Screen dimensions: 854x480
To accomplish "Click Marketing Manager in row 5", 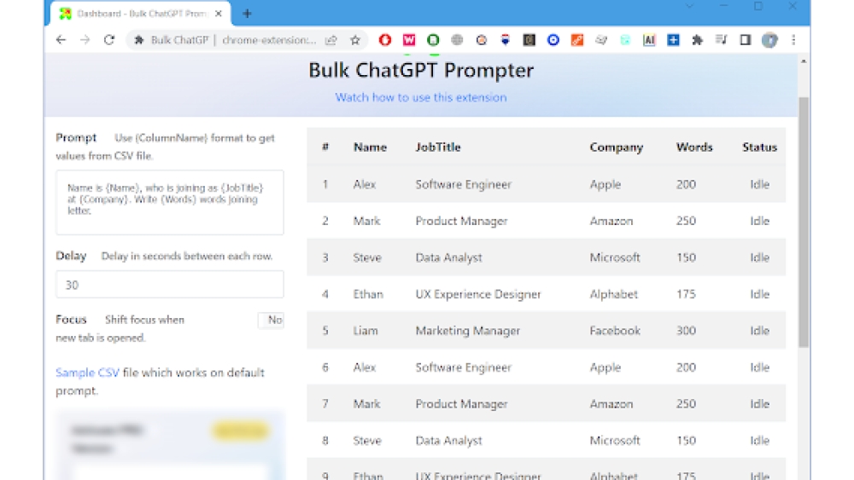I will (x=467, y=331).
